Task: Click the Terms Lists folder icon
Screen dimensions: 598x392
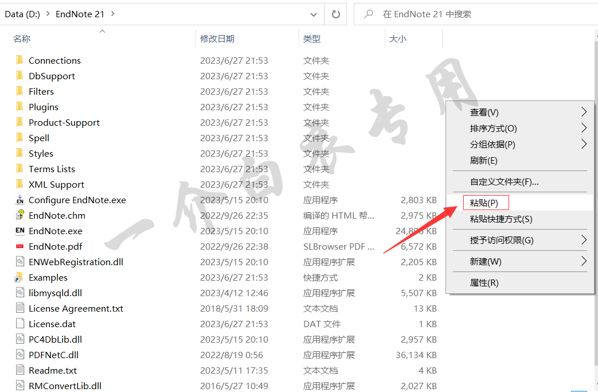Action: pyautogui.click(x=19, y=169)
